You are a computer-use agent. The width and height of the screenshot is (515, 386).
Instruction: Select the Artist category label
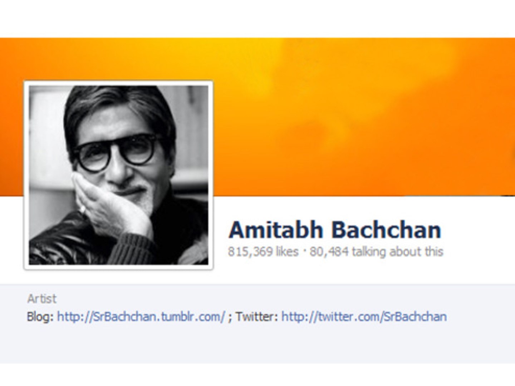[x=42, y=298]
